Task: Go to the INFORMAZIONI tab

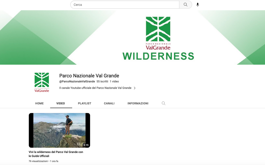Action: 138,103
